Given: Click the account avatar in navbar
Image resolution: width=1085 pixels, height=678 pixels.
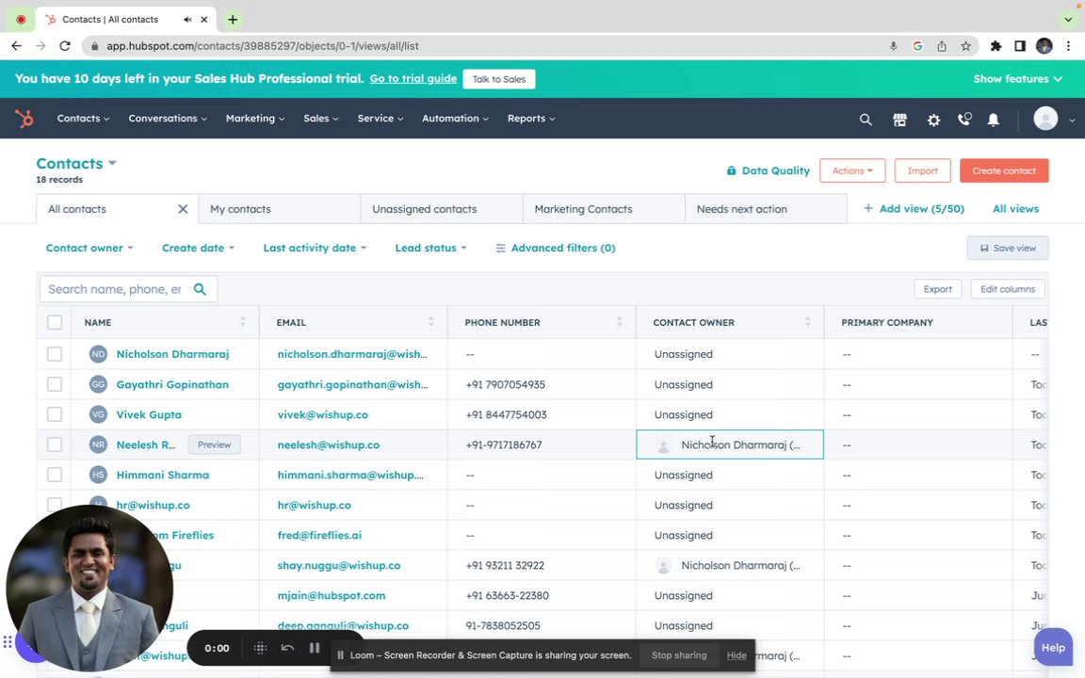Looking at the screenshot, I should [1045, 119].
